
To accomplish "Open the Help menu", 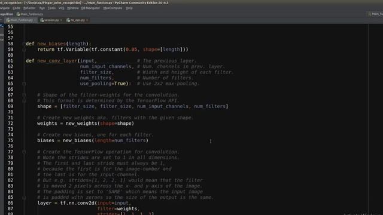I will click(129, 8).
